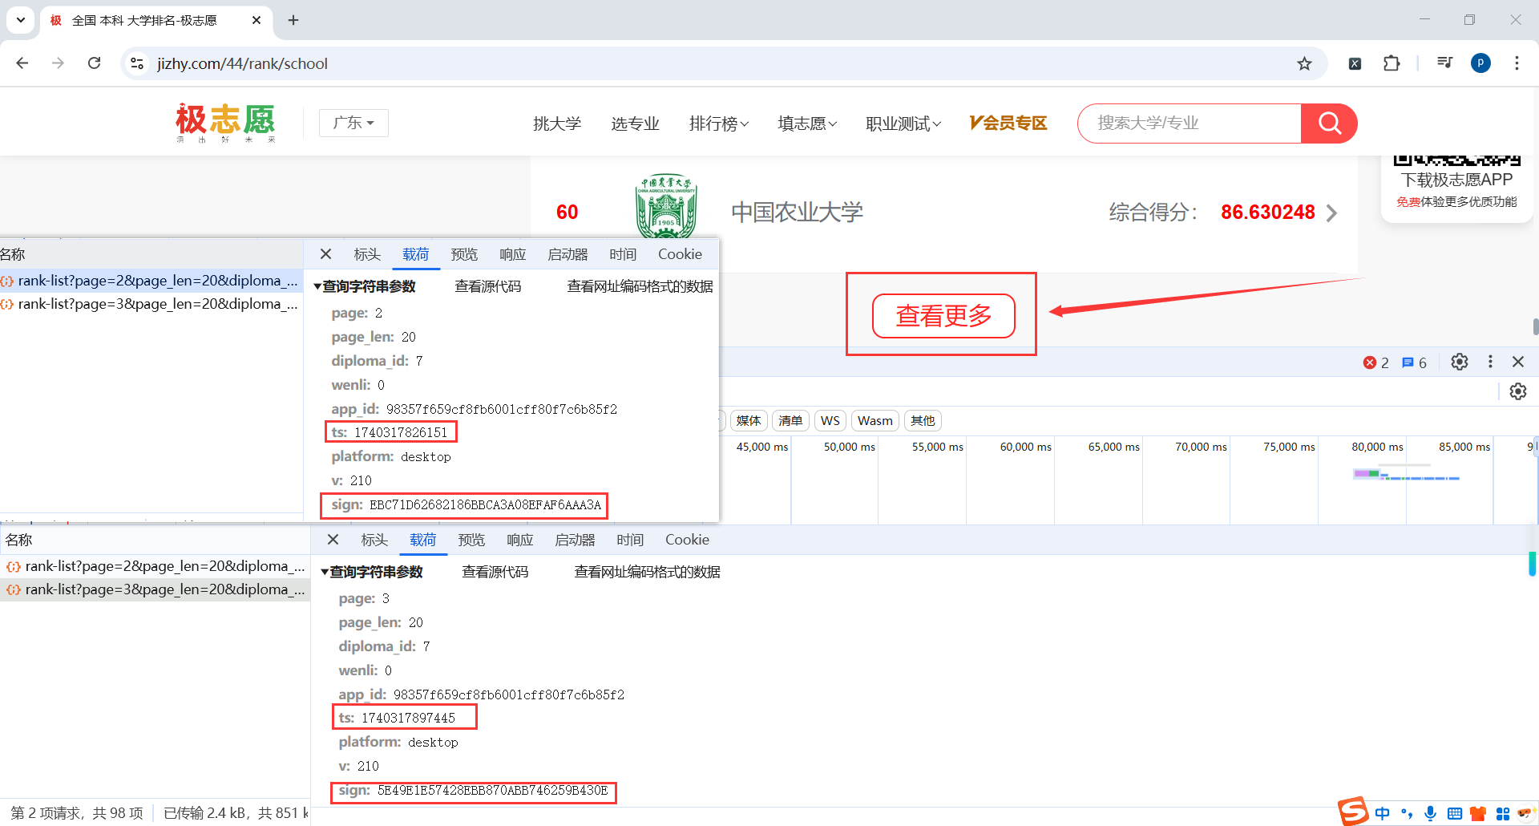This screenshot has height=826, width=1539.
Task: Reload the jizhy.com page
Action: 94,63
